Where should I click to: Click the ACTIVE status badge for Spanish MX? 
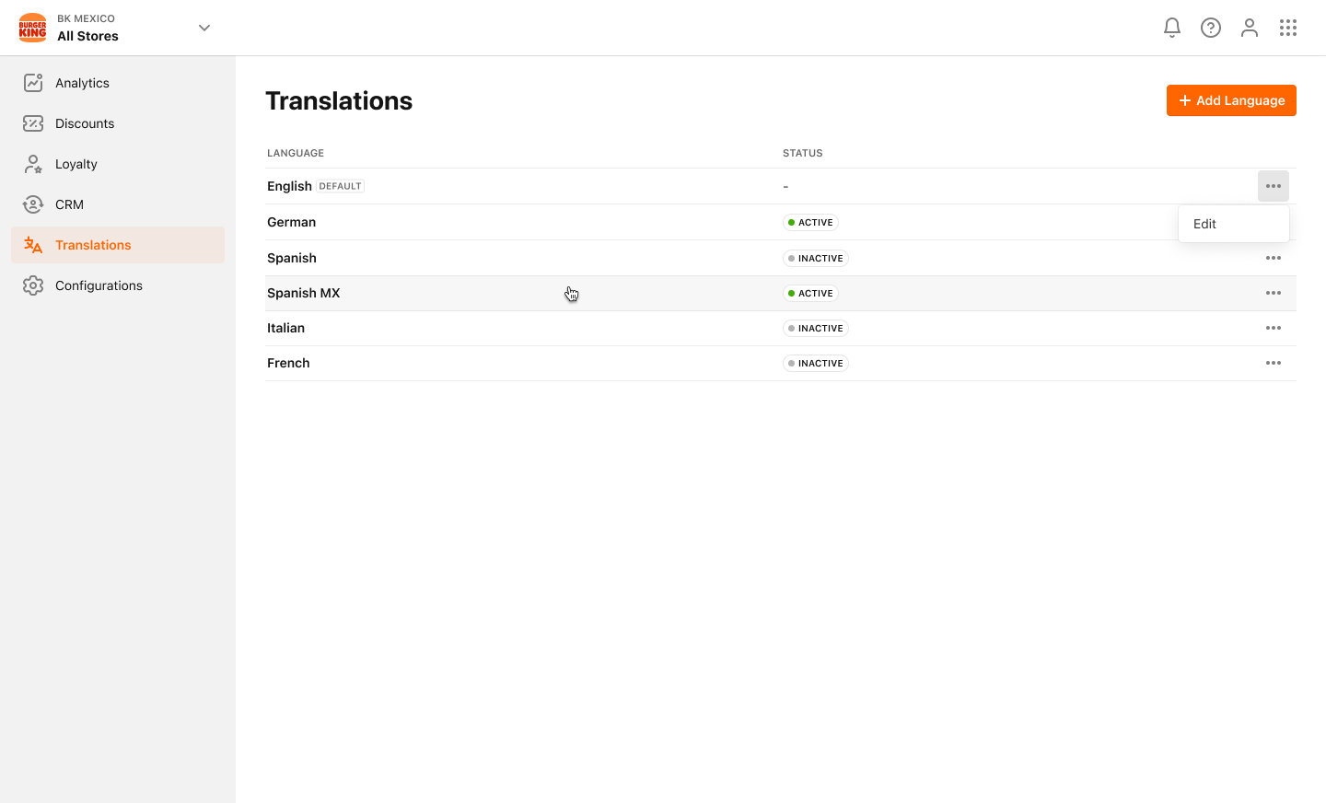[810, 293]
